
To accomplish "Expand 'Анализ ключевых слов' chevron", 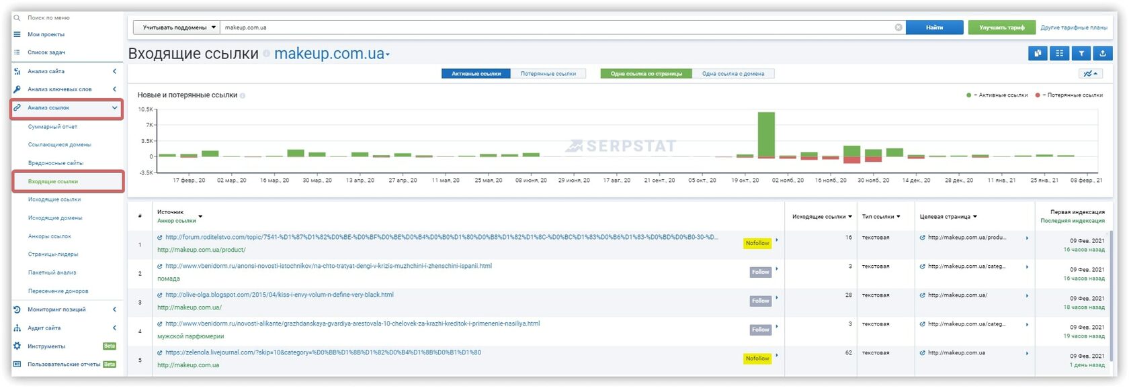I will [x=114, y=89].
